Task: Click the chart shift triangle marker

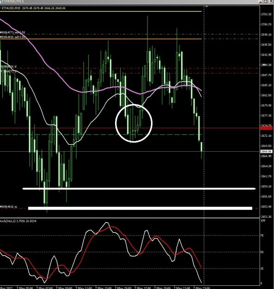Action: [x=207, y=6]
